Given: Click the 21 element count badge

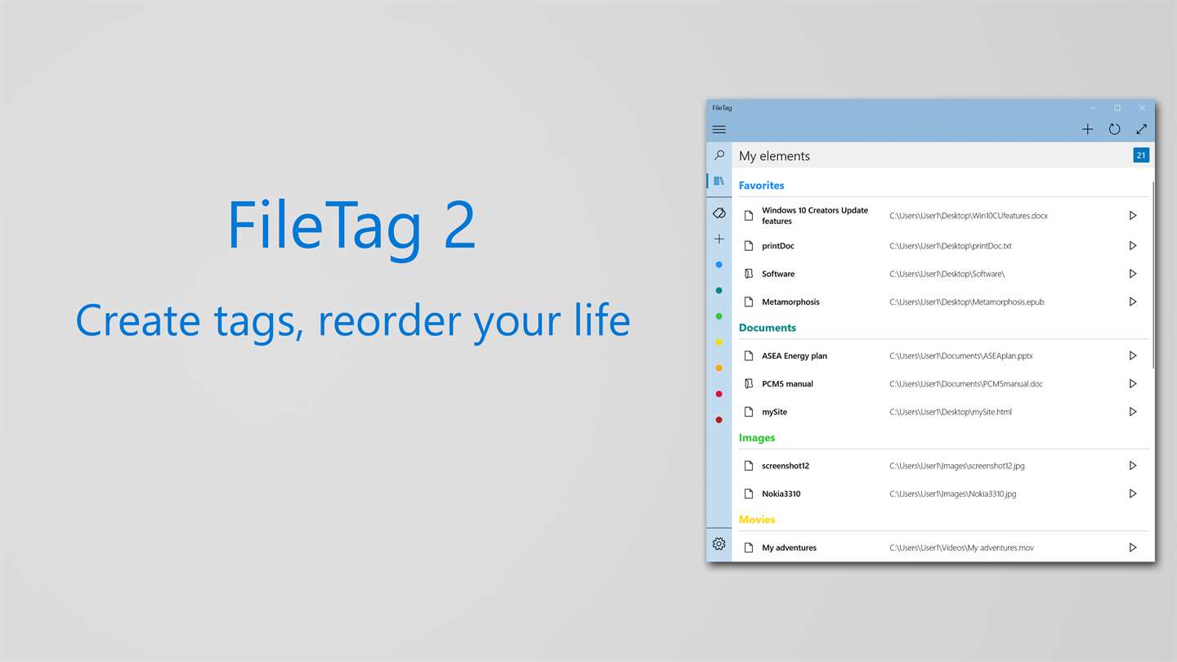Looking at the screenshot, I should [x=1141, y=155].
